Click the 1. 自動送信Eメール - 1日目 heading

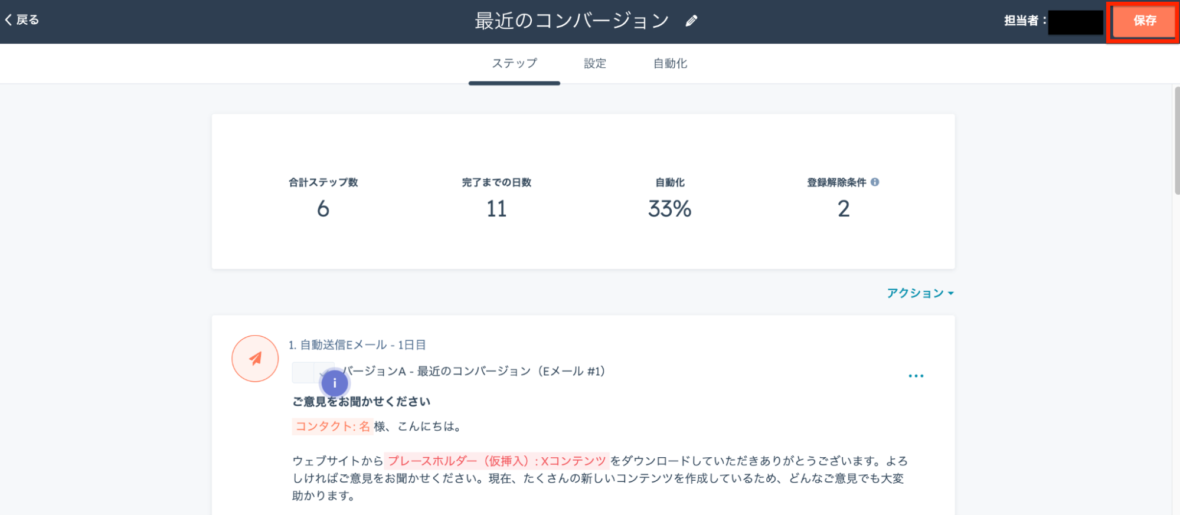[x=357, y=345]
